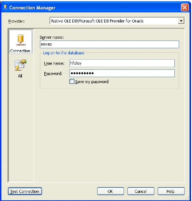
Task: Click the Test Connection button
Action: click(x=25, y=191)
